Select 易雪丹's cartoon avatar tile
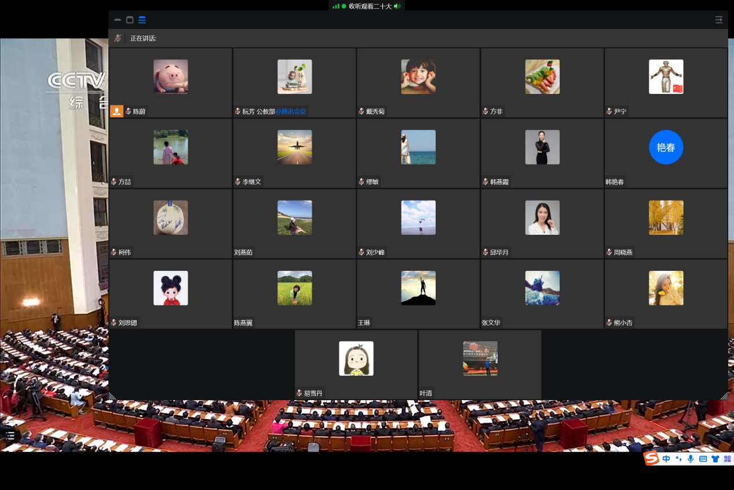Image resolution: width=734 pixels, height=490 pixels. (356, 358)
